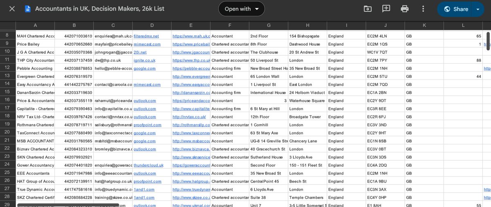The height and width of the screenshot is (207, 491).
Task: Open the google.com link in the Pebble Accounting row
Action: (144, 68)
